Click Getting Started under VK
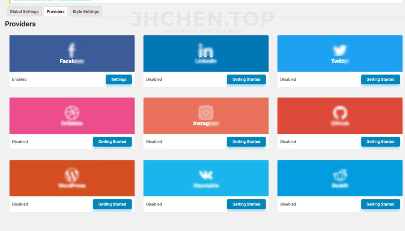Screen dimensions: 405x231 (246, 204)
